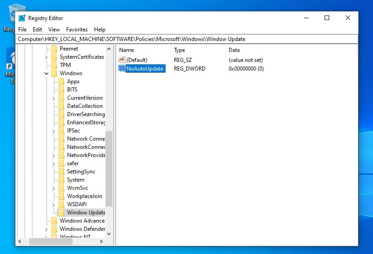Image resolution: width=373 pixels, height=254 pixels.
Task: Open the Favorites menu
Action: pos(77,30)
